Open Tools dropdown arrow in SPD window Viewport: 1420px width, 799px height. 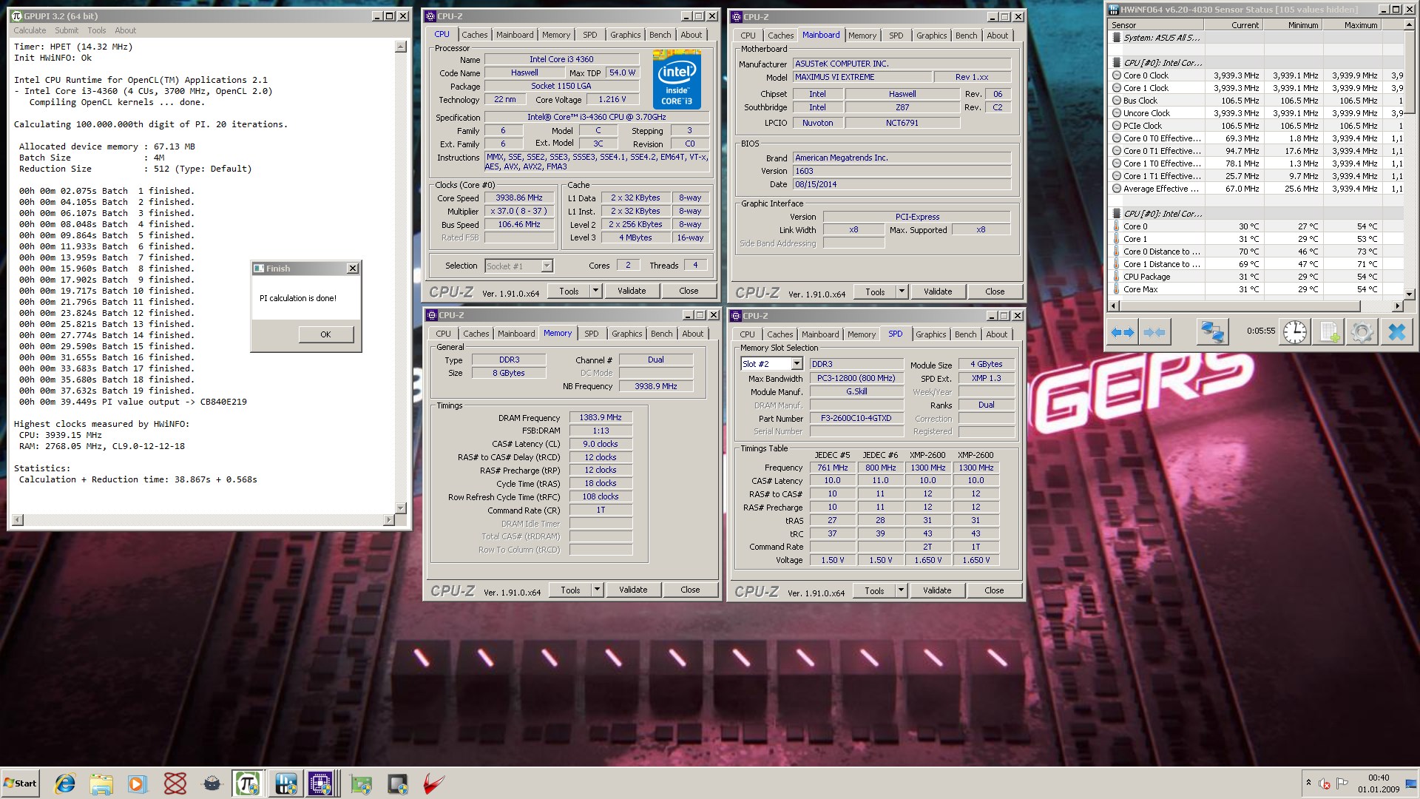[x=901, y=590]
